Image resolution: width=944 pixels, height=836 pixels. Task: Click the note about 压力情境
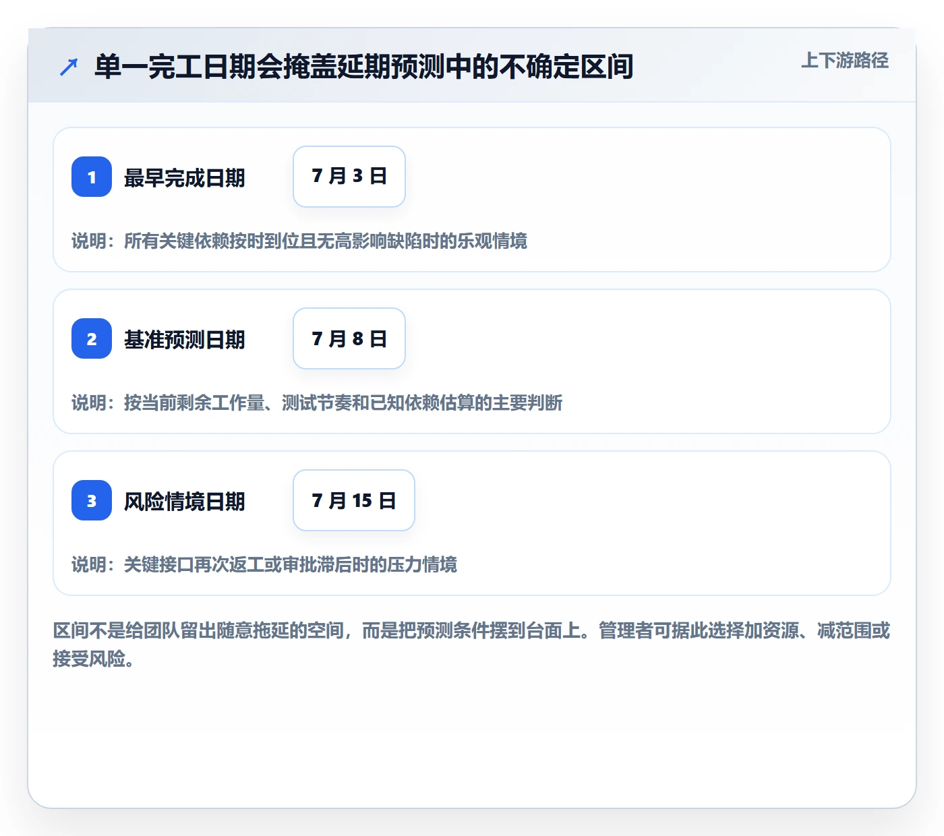(x=264, y=564)
